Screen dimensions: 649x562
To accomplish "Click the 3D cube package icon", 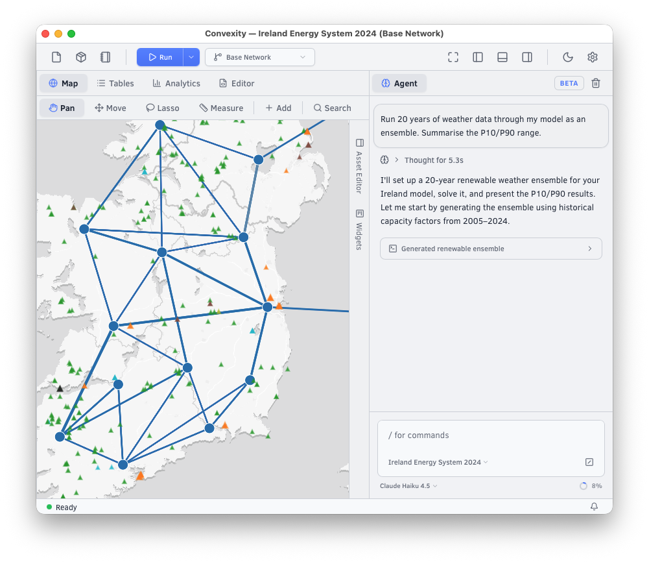I will pyautogui.click(x=81, y=57).
